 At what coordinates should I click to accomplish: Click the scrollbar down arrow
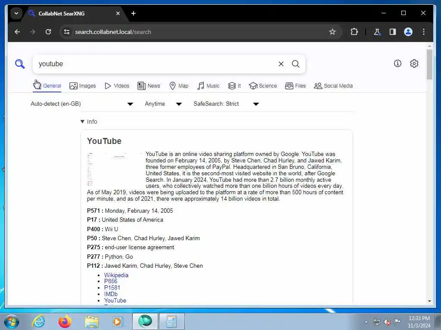click(x=429, y=301)
